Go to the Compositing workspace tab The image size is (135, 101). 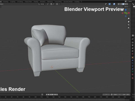pyautogui.click(x=58, y=2)
